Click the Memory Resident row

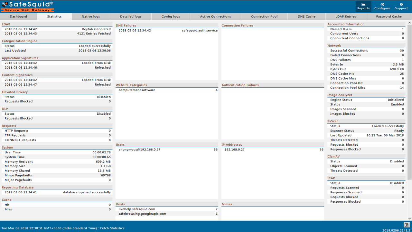pos(57,162)
